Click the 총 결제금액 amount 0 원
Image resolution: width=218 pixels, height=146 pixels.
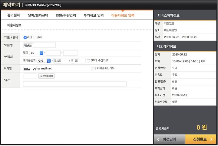[202, 127]
